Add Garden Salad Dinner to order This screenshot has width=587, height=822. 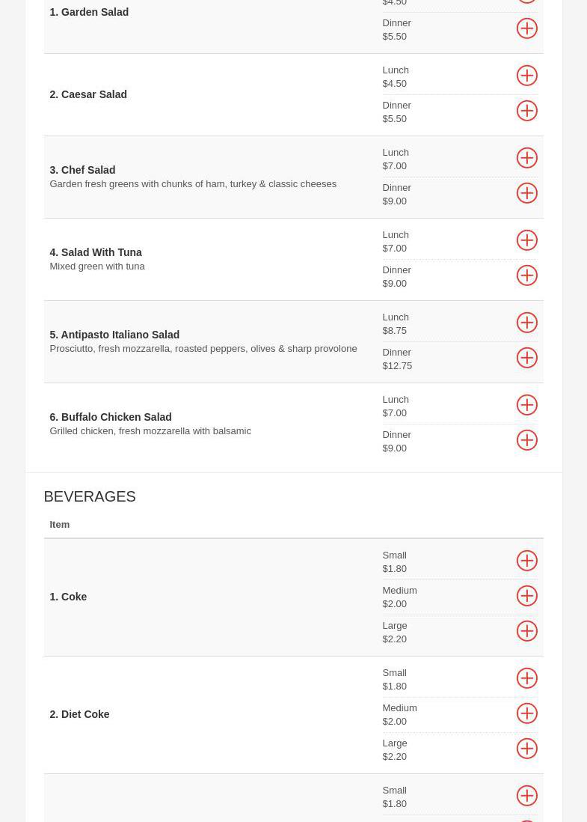[x=526, y=28]
